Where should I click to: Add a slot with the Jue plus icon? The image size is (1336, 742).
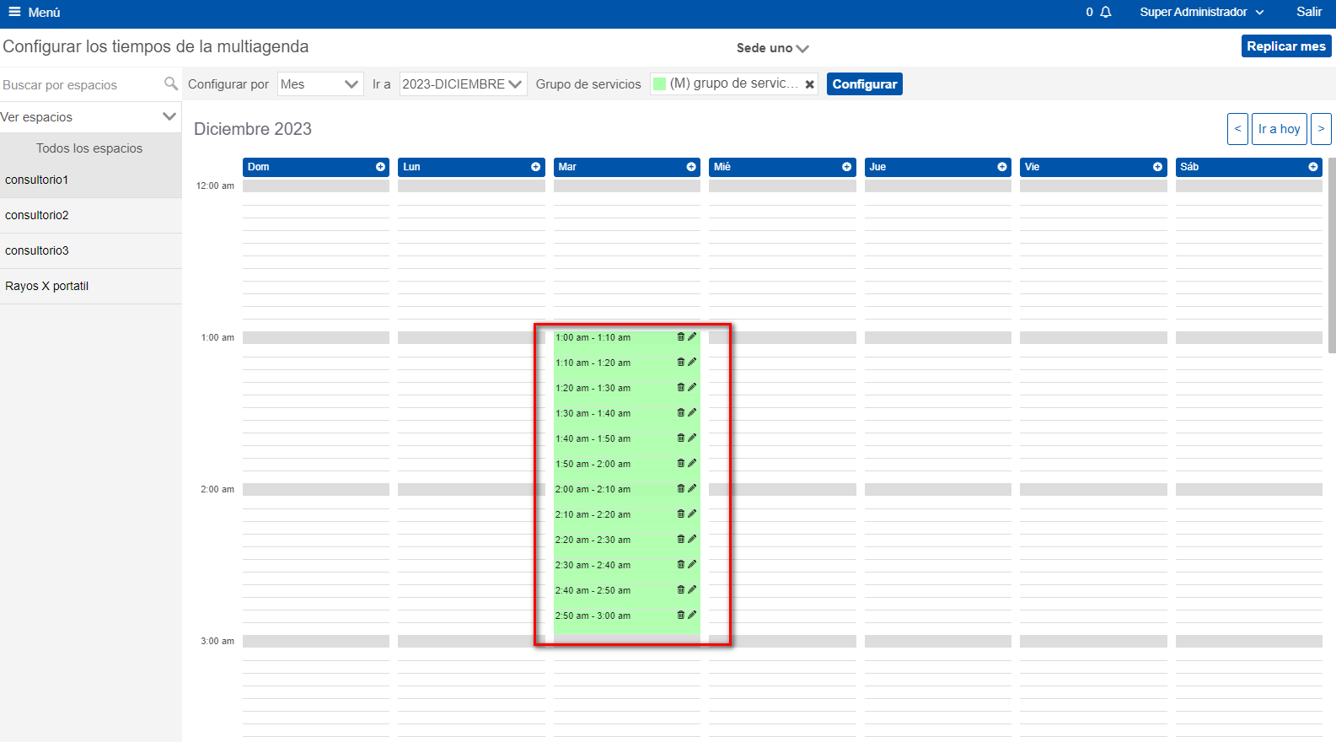pos(1002,167)
